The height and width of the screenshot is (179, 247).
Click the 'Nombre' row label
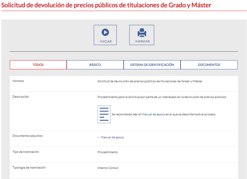click(18, 81)
